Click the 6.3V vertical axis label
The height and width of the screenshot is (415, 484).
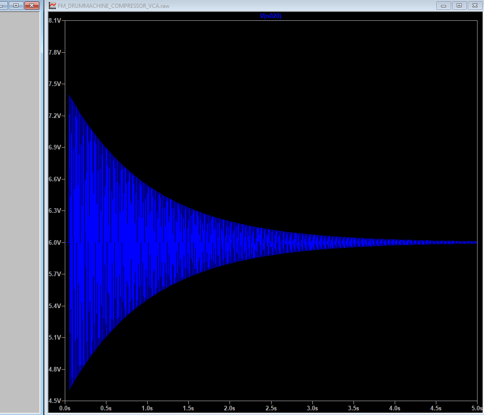click(55, 211)
